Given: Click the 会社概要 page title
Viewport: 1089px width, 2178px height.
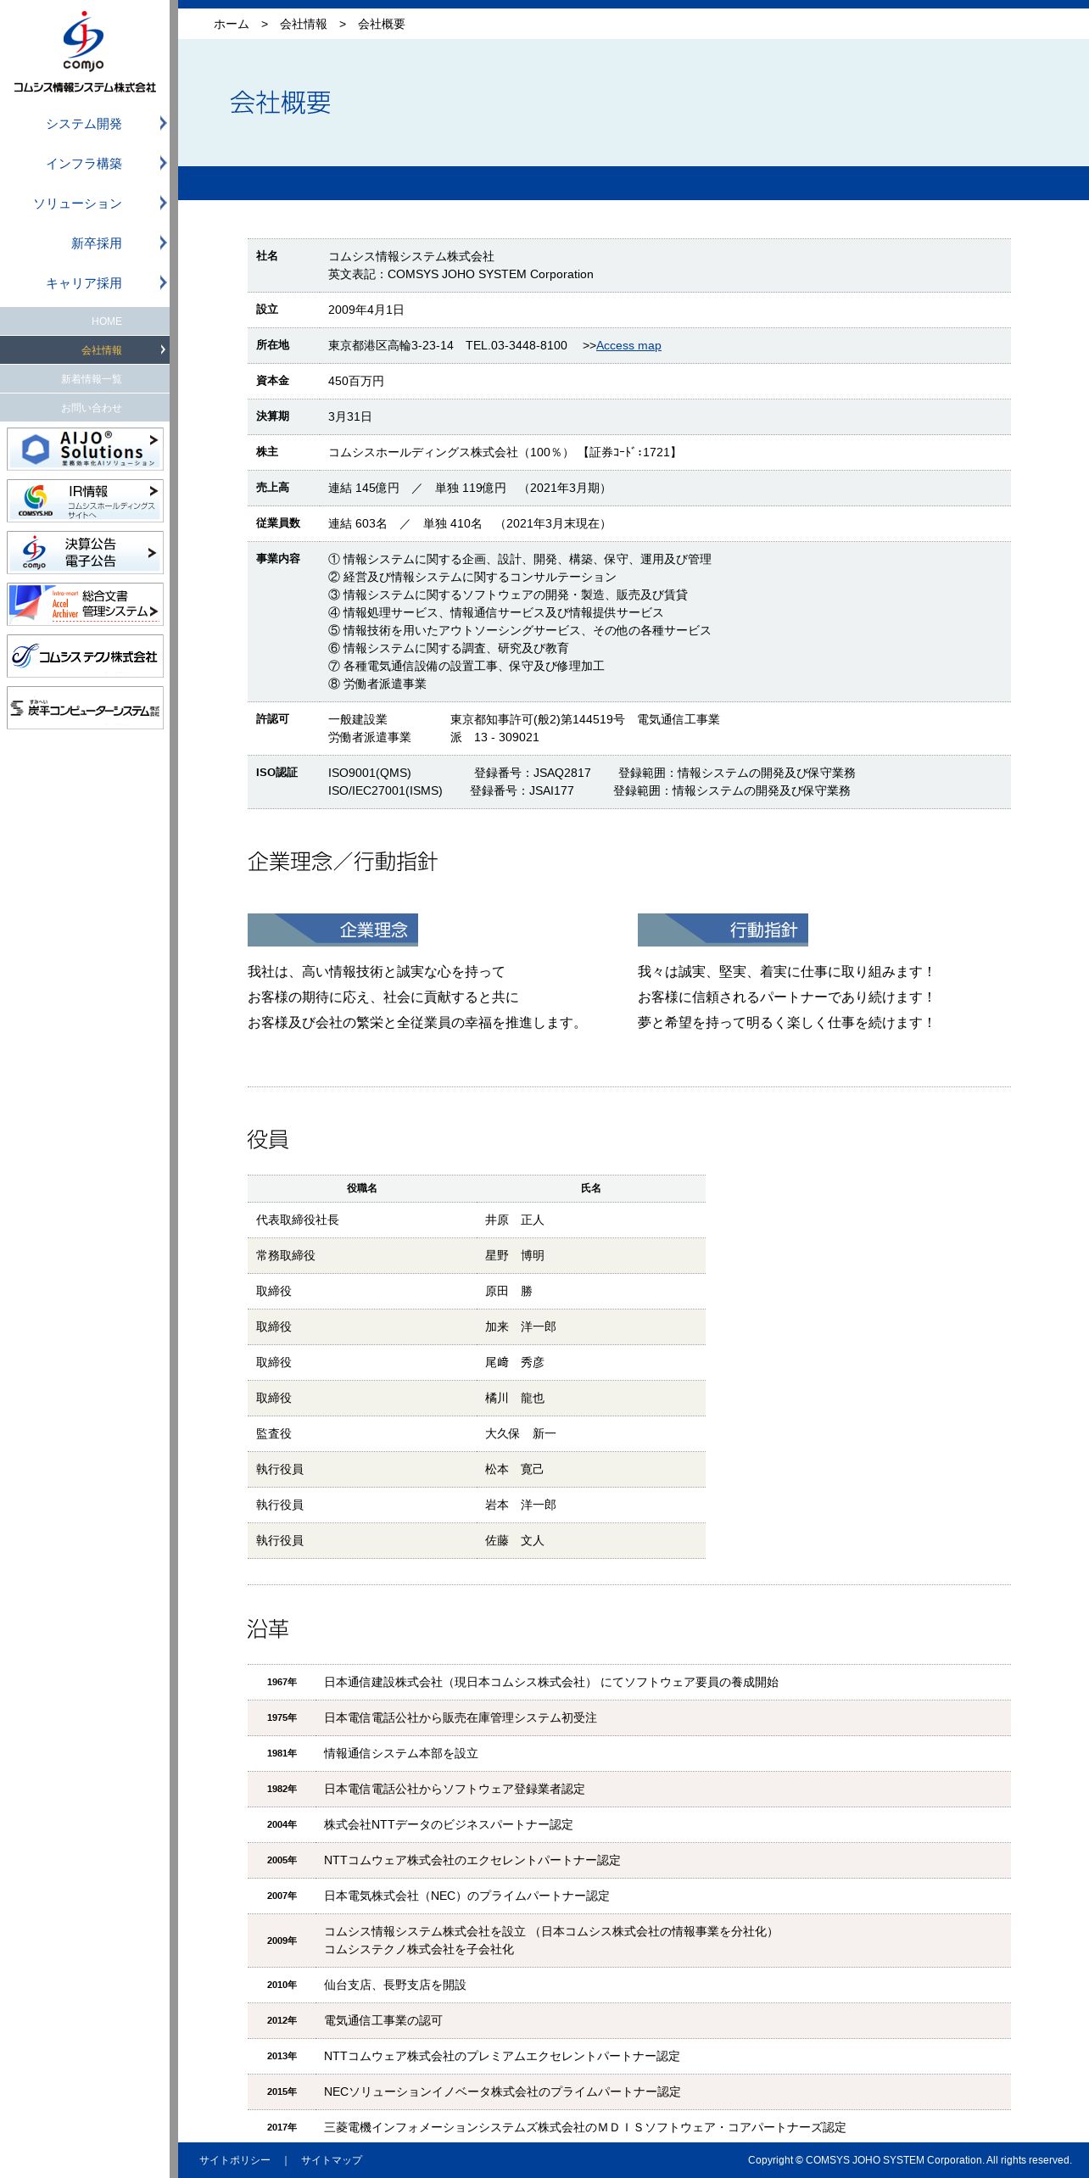Looking at the screenshot, I should point(281,103).
